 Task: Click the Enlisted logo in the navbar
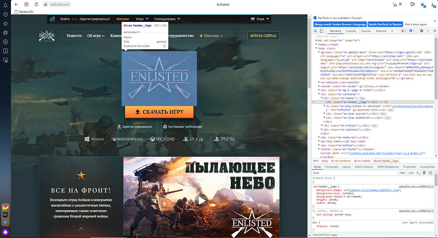47,36
